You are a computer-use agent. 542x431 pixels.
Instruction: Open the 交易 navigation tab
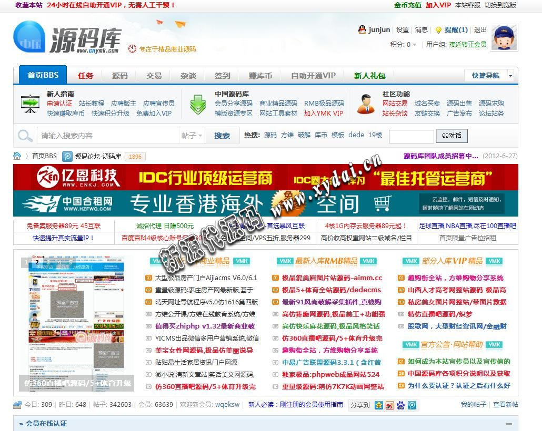tap(154, 76)
